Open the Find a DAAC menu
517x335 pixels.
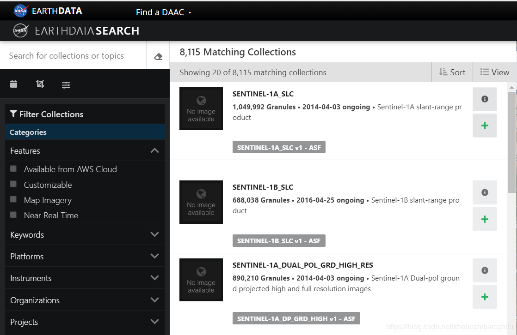163,12
